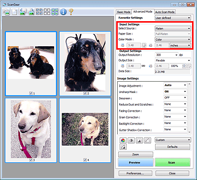Image resolution: width=197 pixels, height=180 pixels.
Task: Open the Favorite Settings dropdown
Action: (173, 18)
